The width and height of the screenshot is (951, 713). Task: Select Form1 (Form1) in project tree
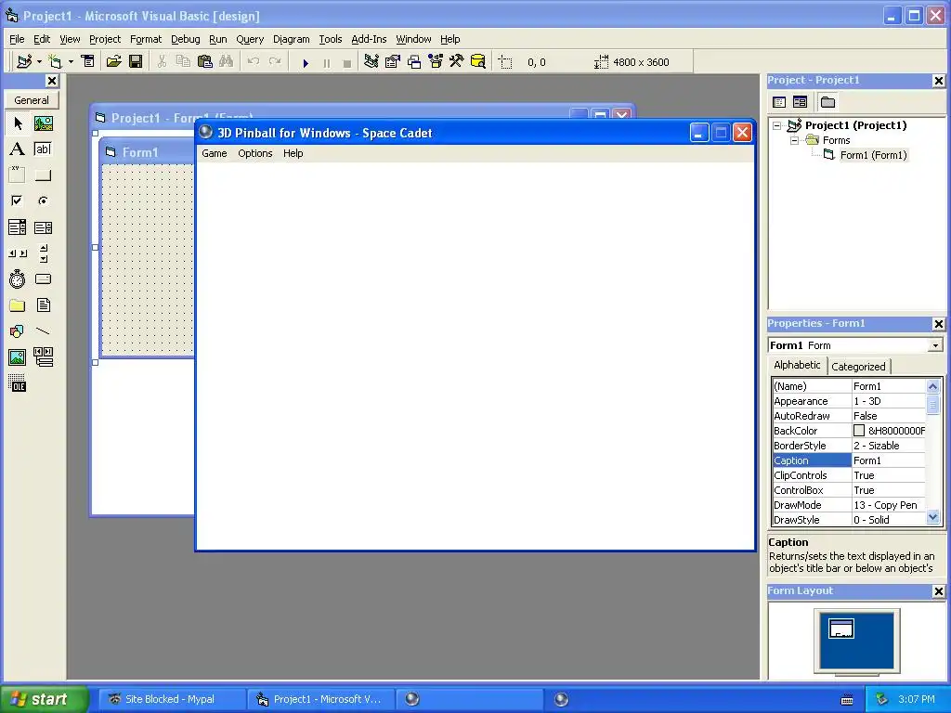pos(873,155)
